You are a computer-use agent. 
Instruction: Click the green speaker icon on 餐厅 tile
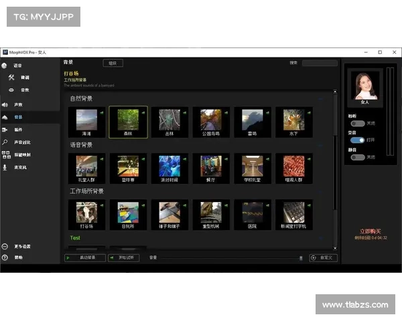(x=226, y=159)
